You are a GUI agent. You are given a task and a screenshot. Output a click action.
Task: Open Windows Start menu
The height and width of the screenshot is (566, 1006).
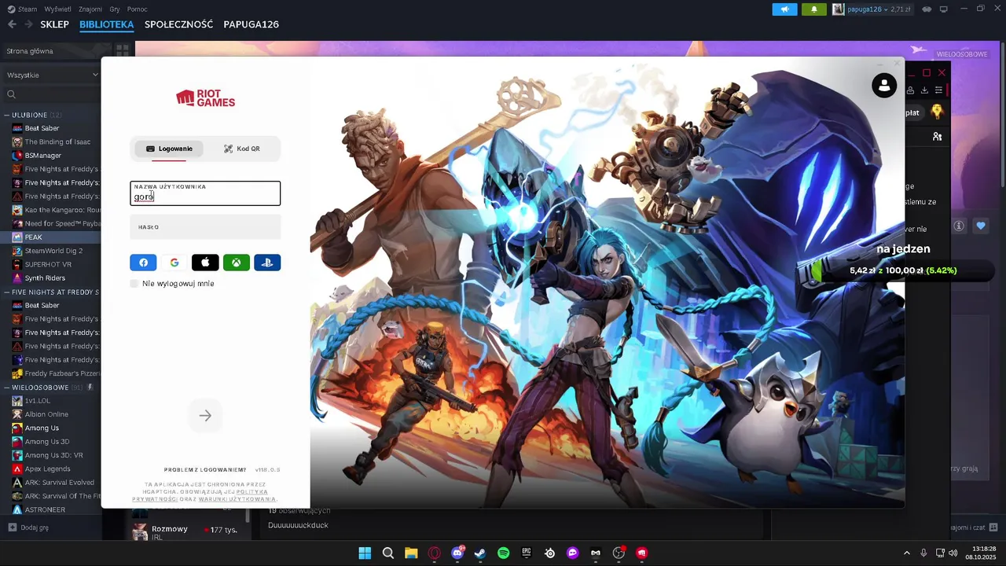tap(365, 553)
